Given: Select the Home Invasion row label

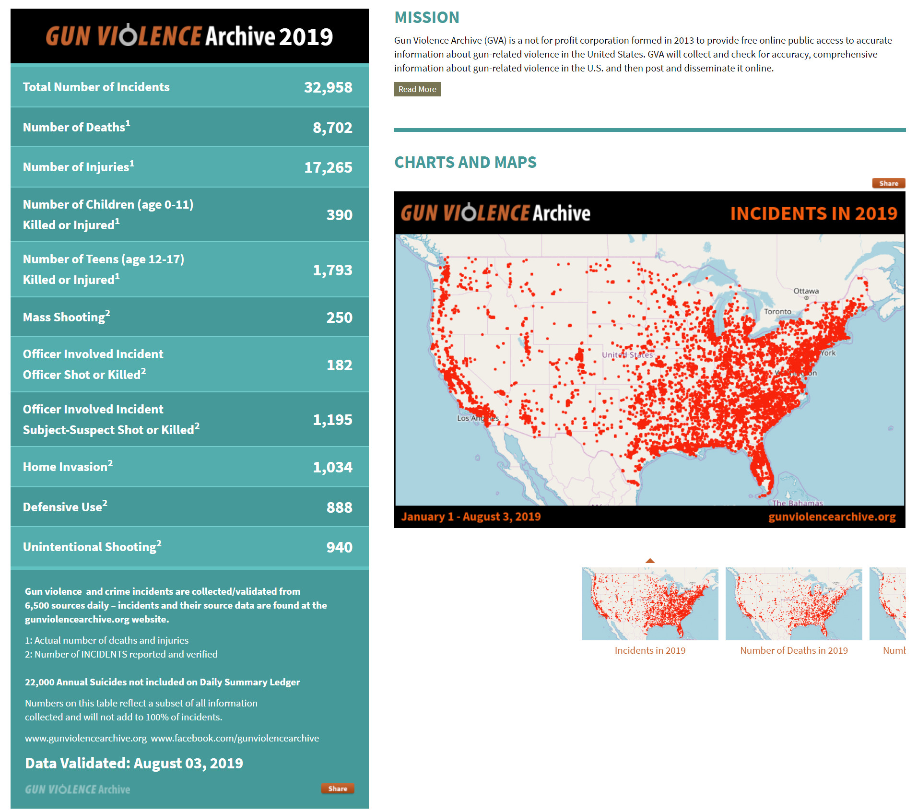Looking at the screenshot, I should tap(68, 466).
